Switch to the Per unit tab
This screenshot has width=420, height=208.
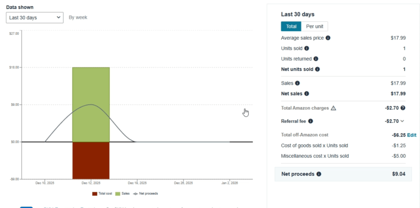(315, 26)
